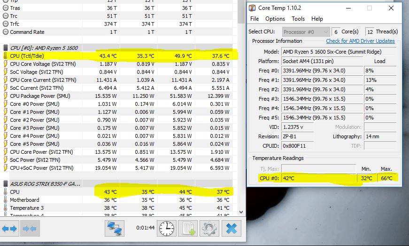Click the Core #5 Power (SMU) row label
This screenshot has height=246, width=409.
(x=35, y=144)
